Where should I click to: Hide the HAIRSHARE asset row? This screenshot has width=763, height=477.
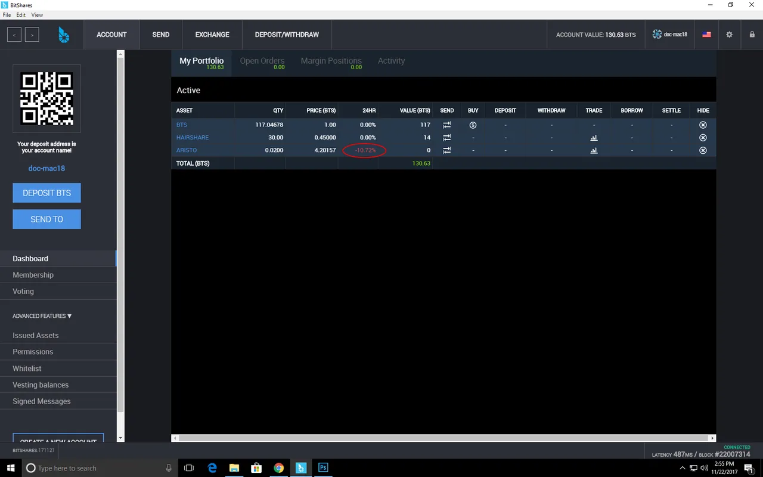[x=703, y=137]
